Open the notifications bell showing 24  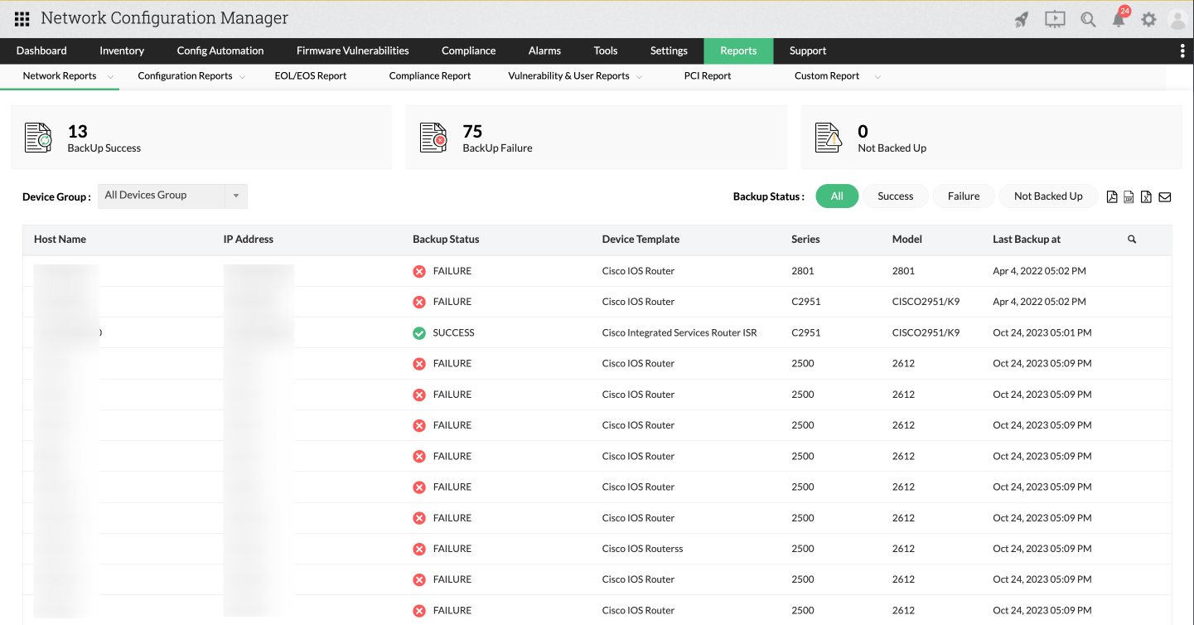click(1119, 19)
